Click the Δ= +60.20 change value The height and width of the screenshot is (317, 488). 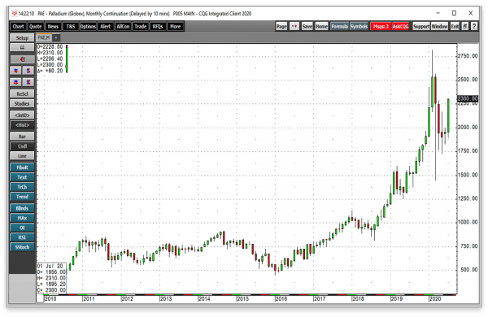click(50, 71)
